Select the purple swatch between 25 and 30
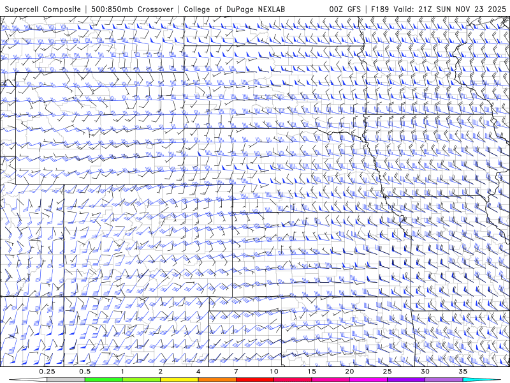 pos(406,380)
